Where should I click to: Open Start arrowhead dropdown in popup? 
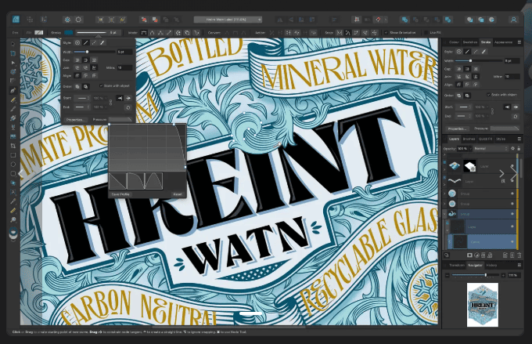(x=82, y=98)
